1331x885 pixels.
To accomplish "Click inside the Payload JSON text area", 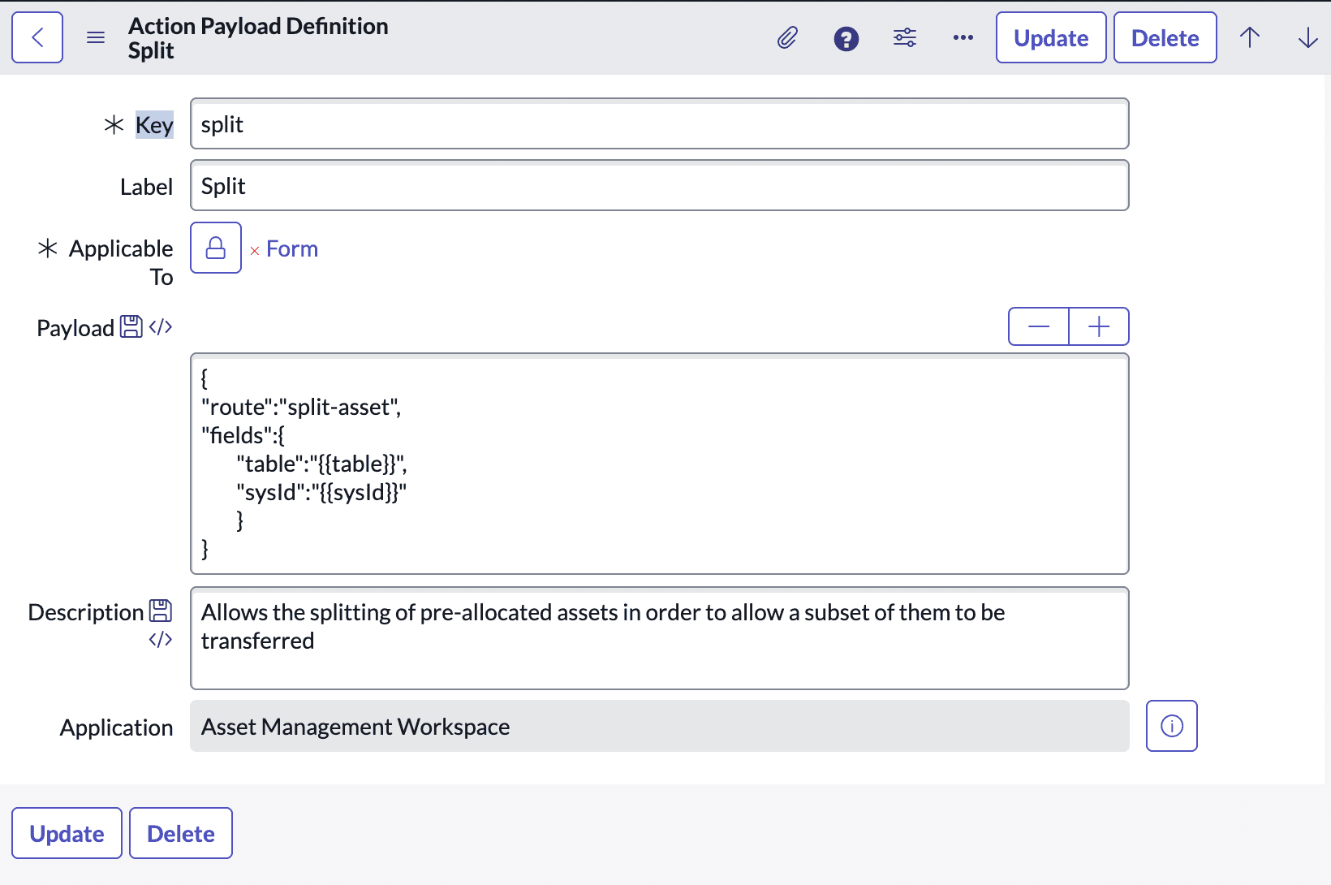I will pyautogui.click(x=659, y=464).
